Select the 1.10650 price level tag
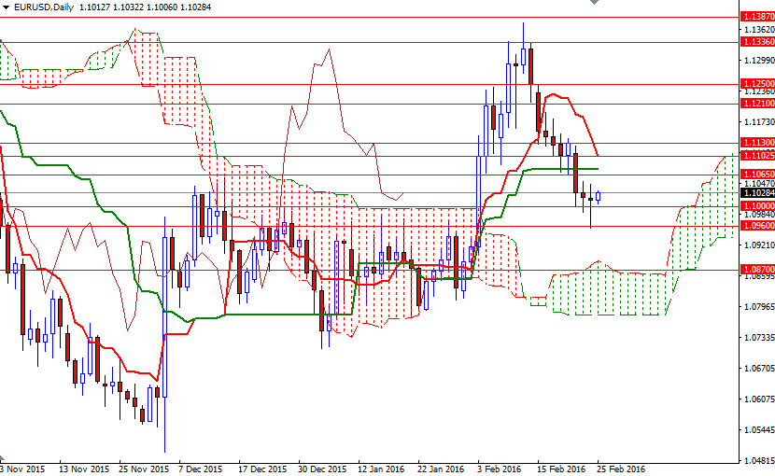775x476 pixels. tap(758, 175)
